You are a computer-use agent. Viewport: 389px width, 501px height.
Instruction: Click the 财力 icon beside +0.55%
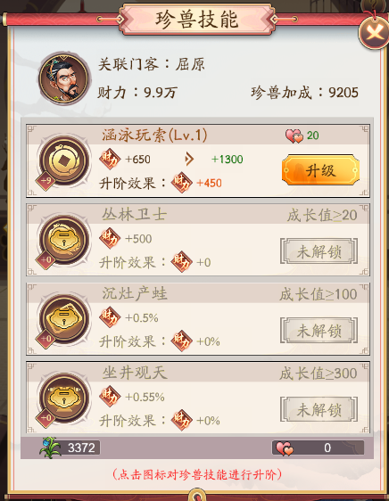tap(110, 397)
